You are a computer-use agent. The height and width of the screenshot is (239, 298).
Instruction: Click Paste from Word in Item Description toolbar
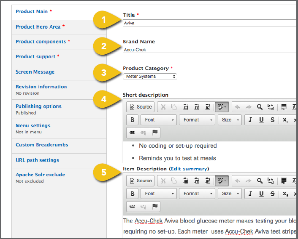click(207, 181)
